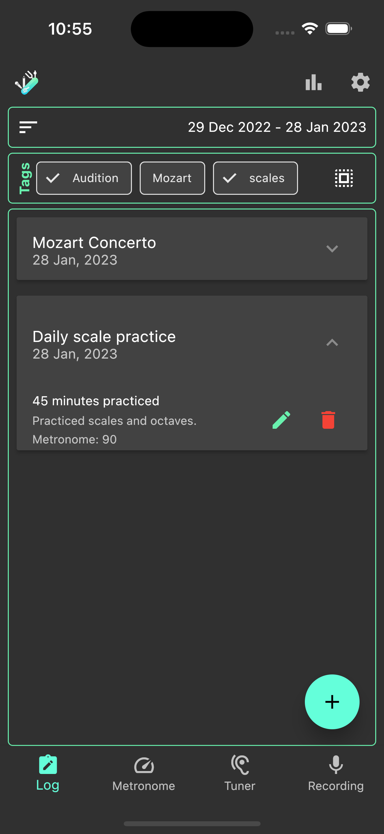384x834 pixels.
Task: Switch to the Metronome tab
Action: (x=144, y=773)
